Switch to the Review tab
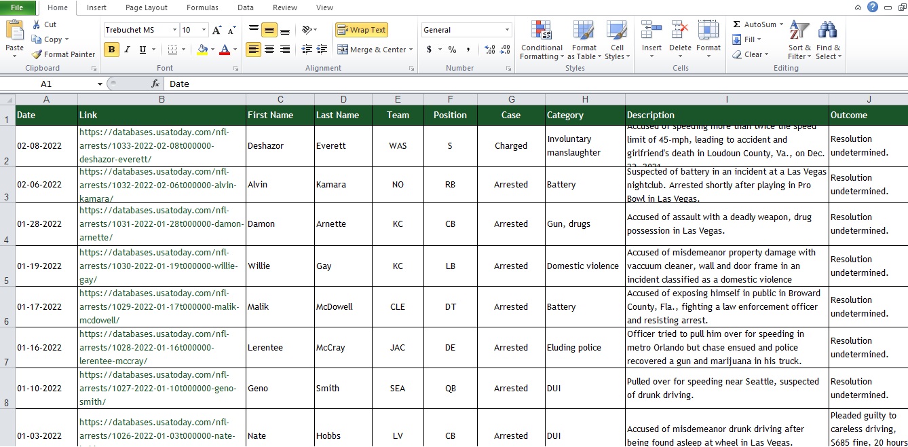The image size is (908, 447). pyautogui.click(x=285, y=7)
